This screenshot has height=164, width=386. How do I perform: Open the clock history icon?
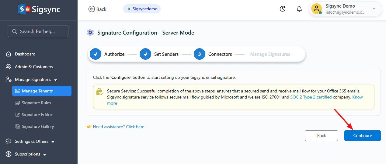tap(283, 9)
